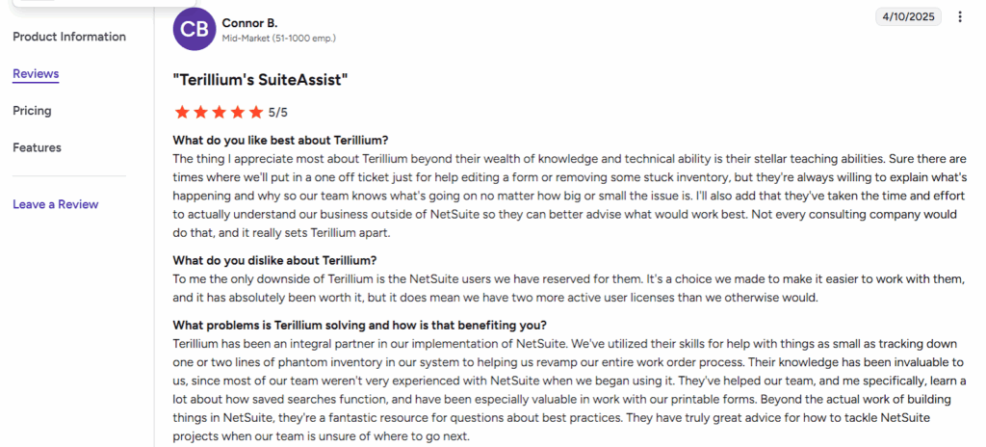The image size is (986, 447).
Task: Click "What do you dislike about Terillium" heading
Action: coord(274,260)
